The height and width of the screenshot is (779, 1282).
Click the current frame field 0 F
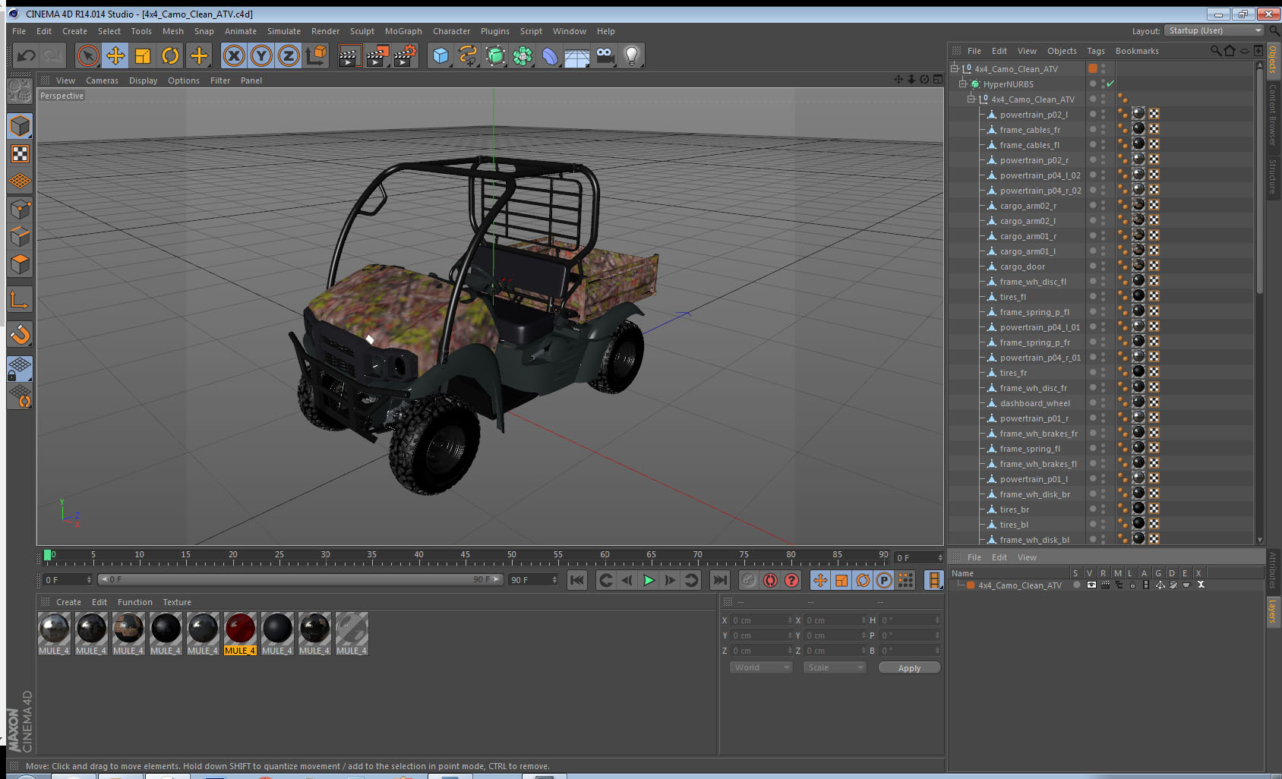point(67,580)
